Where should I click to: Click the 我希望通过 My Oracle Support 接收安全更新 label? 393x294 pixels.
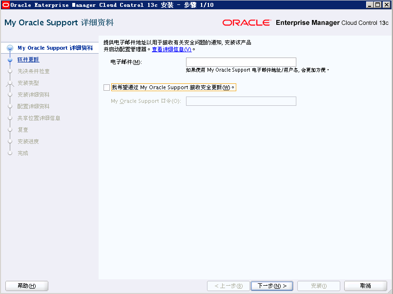[x=173, y=87]
